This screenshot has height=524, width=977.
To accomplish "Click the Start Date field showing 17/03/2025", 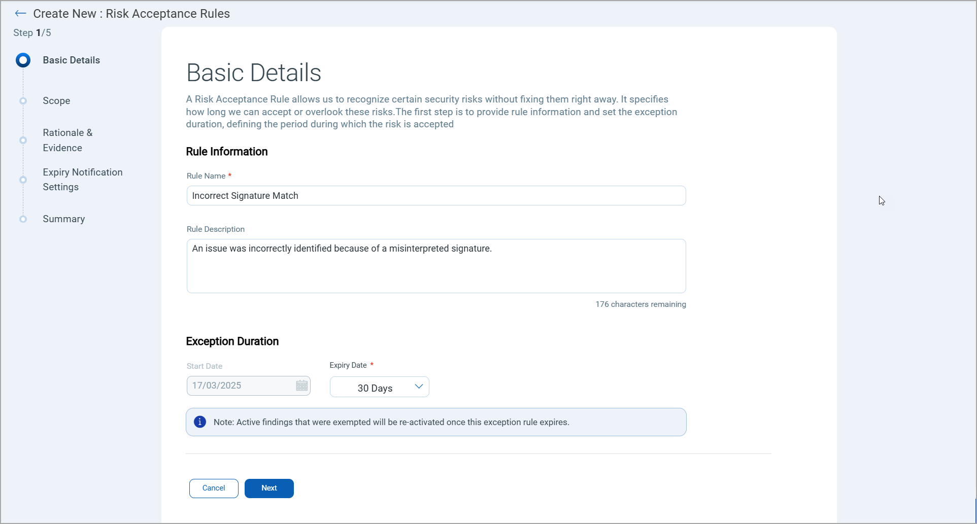I will click(239, 386).
